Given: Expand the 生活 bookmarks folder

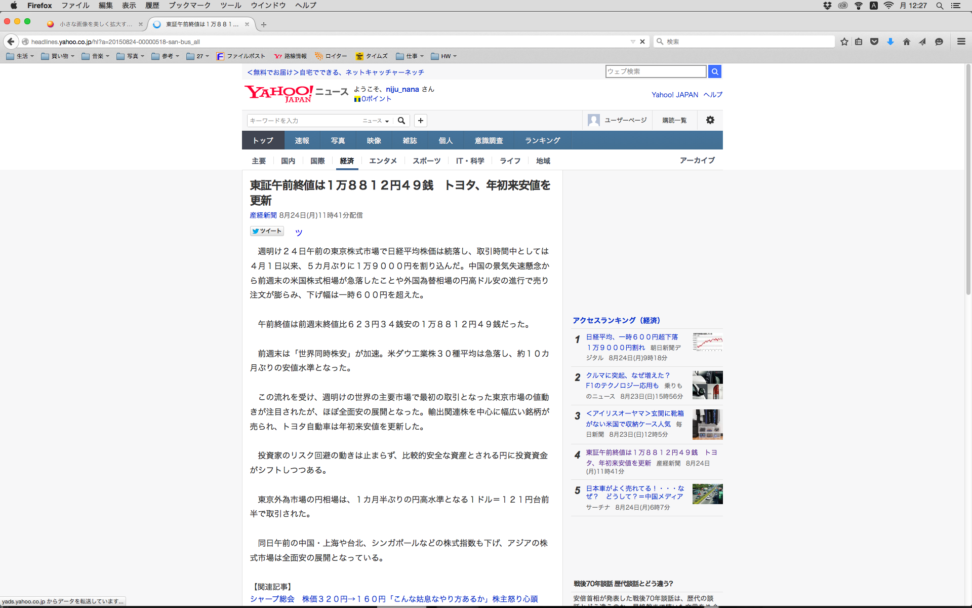Looking at the screenshot, I should click(20, 56).
